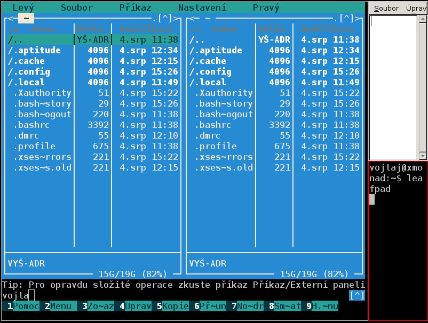Click the 9 H.~nu function key

(322, 306)
